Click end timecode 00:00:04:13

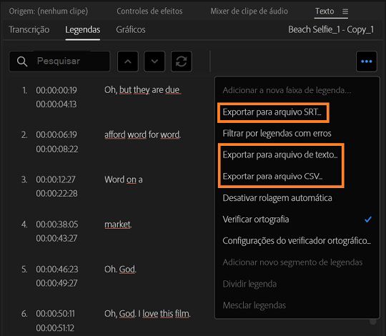[56, 104]
